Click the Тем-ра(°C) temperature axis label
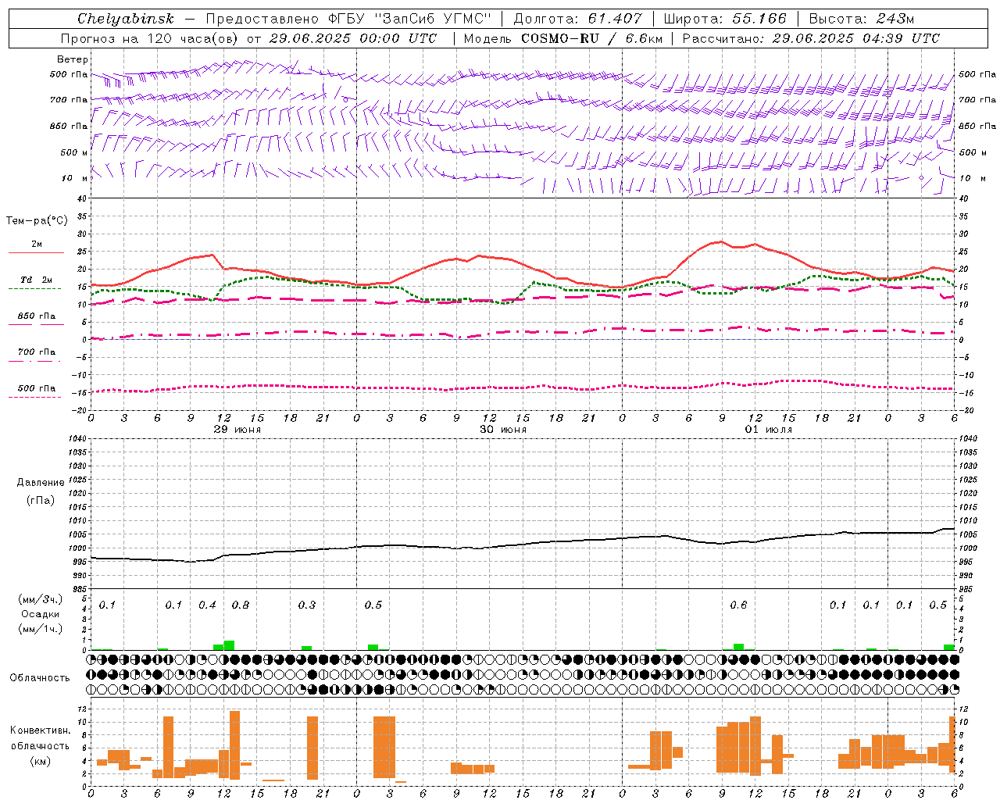 click(37, 221)
